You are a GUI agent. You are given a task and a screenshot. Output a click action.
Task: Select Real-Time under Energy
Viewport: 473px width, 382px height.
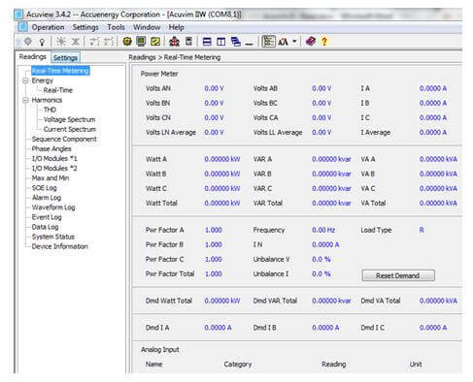[x=58, y=90]
